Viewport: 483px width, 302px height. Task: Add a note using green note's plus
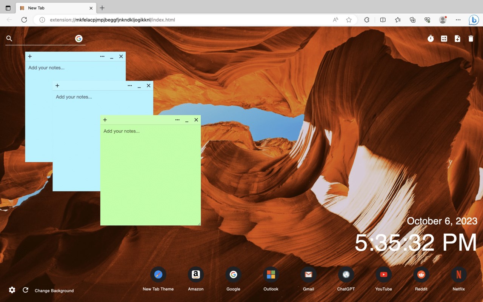point(105,120)
